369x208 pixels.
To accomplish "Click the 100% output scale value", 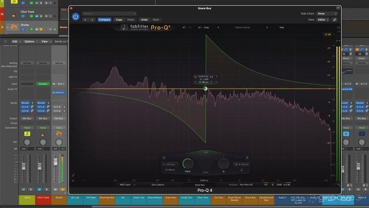I will (279, 185).
